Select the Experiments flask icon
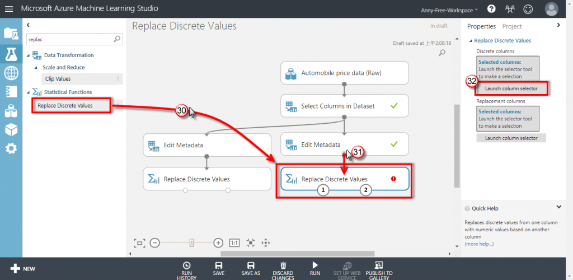Image resolution: width=573 pixels, height=280 pixels. pyautogui.click(x=11, y=53)
